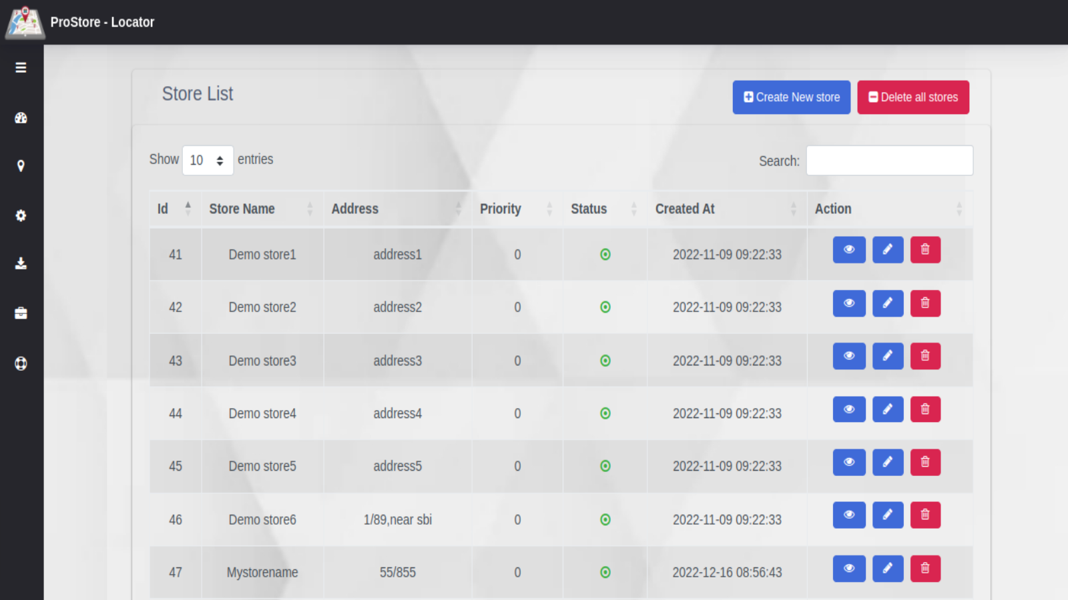Open the Show entries count dropdown
The height and width of the screenshot is (600, 1068).
(x=208, y=160)
